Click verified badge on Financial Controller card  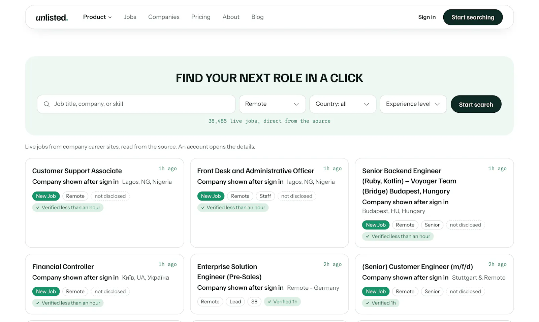point(68,303)
